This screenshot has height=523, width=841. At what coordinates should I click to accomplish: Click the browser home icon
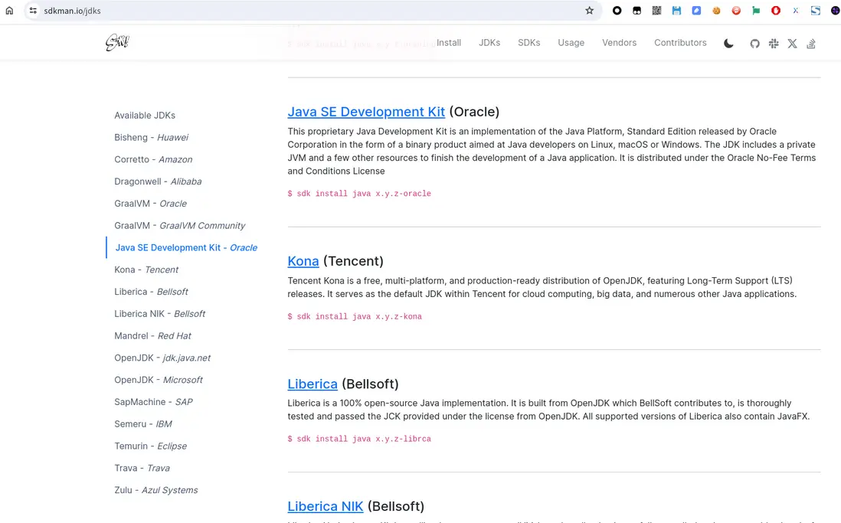pyautogui.click(x=10, y=11)
